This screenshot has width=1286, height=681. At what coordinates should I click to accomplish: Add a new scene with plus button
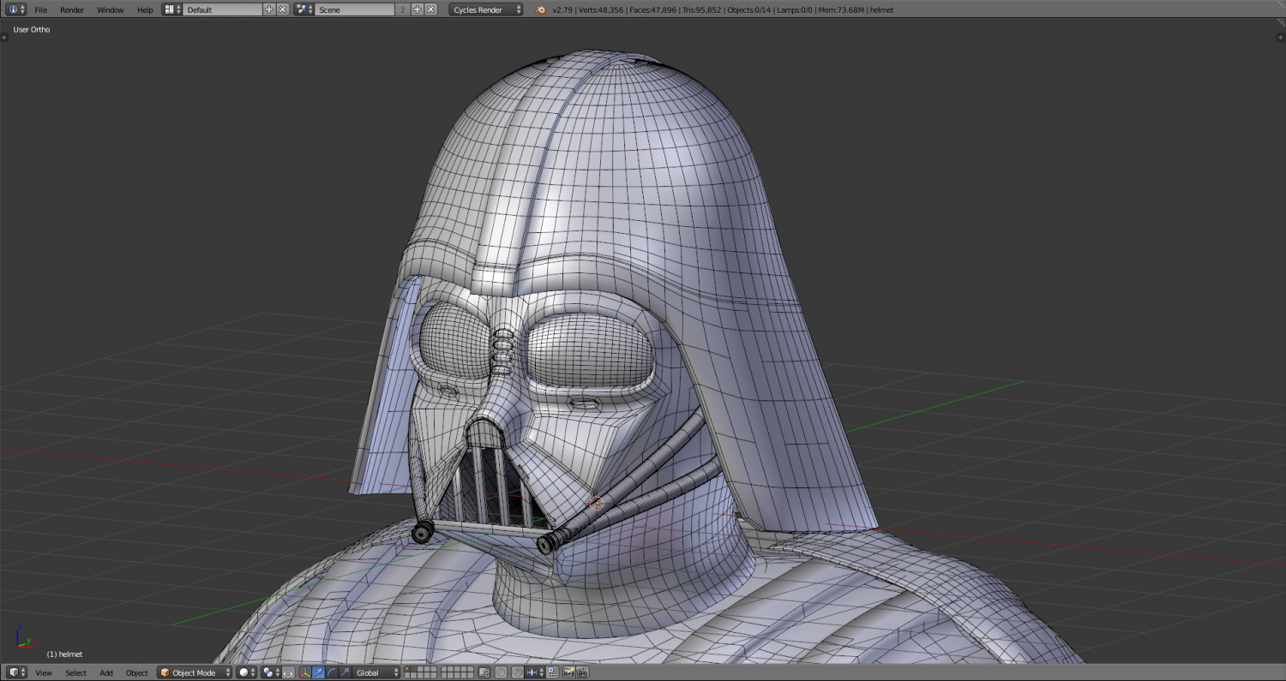417,9
